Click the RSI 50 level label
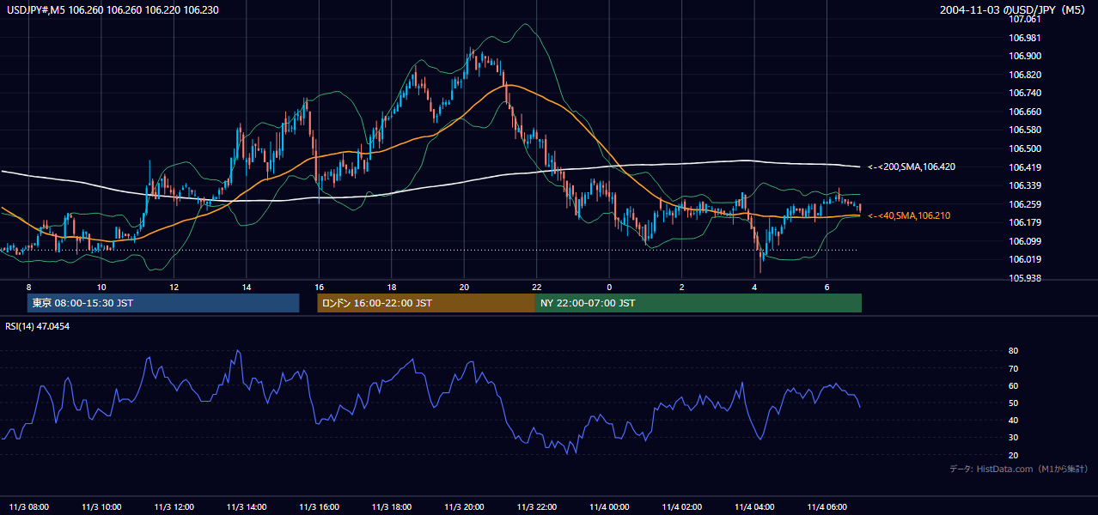Screen dimensions: 1098x515 coord(1013,403)
